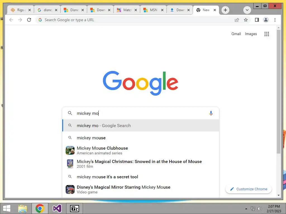
Task: Open File Explorer from taskbar
Action: 23,208
